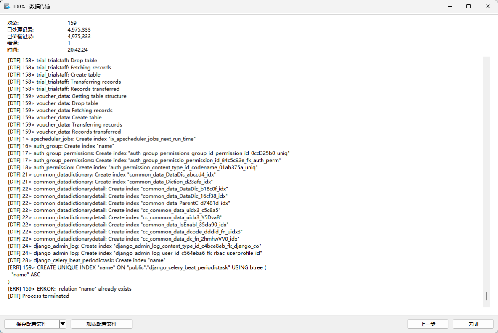
Task: Click the database transfer icon in title bar
Action: point(7,6)
